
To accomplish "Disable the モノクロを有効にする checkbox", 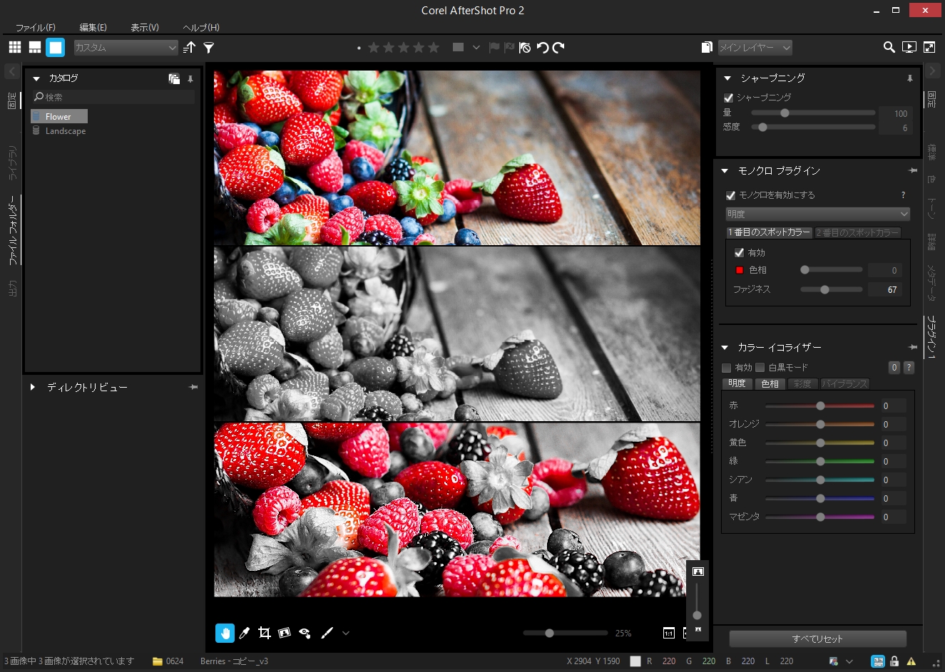I will (730, 195).
